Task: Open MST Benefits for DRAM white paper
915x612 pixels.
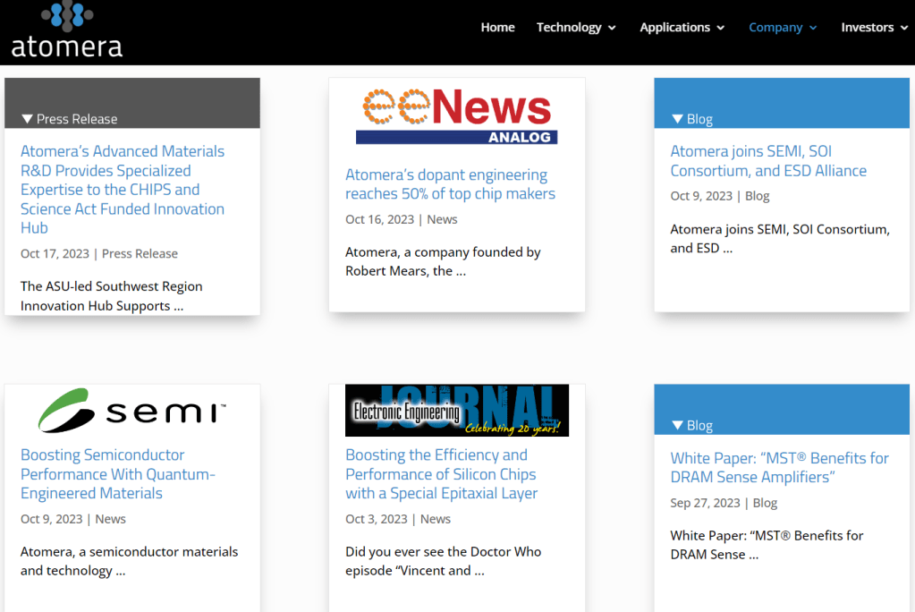Action: [779, 467]
